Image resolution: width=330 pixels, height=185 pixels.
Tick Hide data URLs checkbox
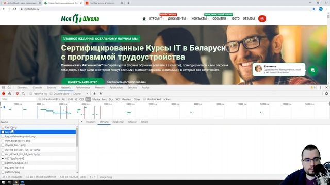(x=40, y=99)
